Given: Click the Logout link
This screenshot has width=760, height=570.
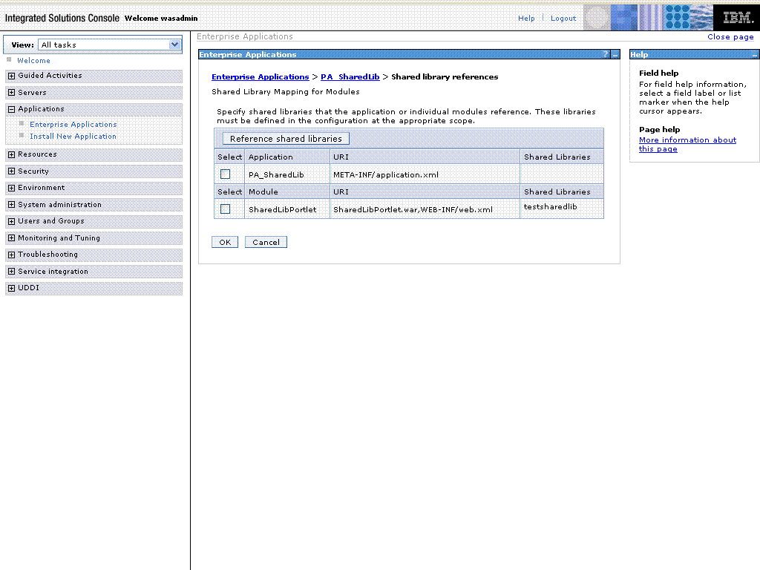Looking at the screenshot, I should 563,18.
